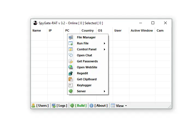
Task: Click the Open Chat speech bubble icon
Action: 71,55
